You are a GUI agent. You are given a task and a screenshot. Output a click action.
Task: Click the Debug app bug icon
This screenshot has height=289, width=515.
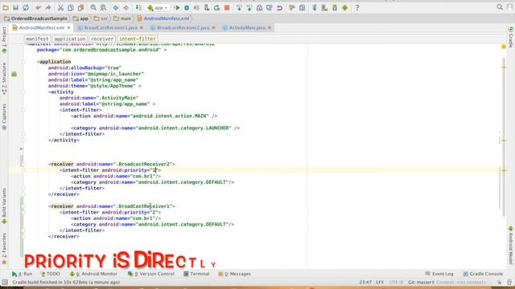(187, 7)
